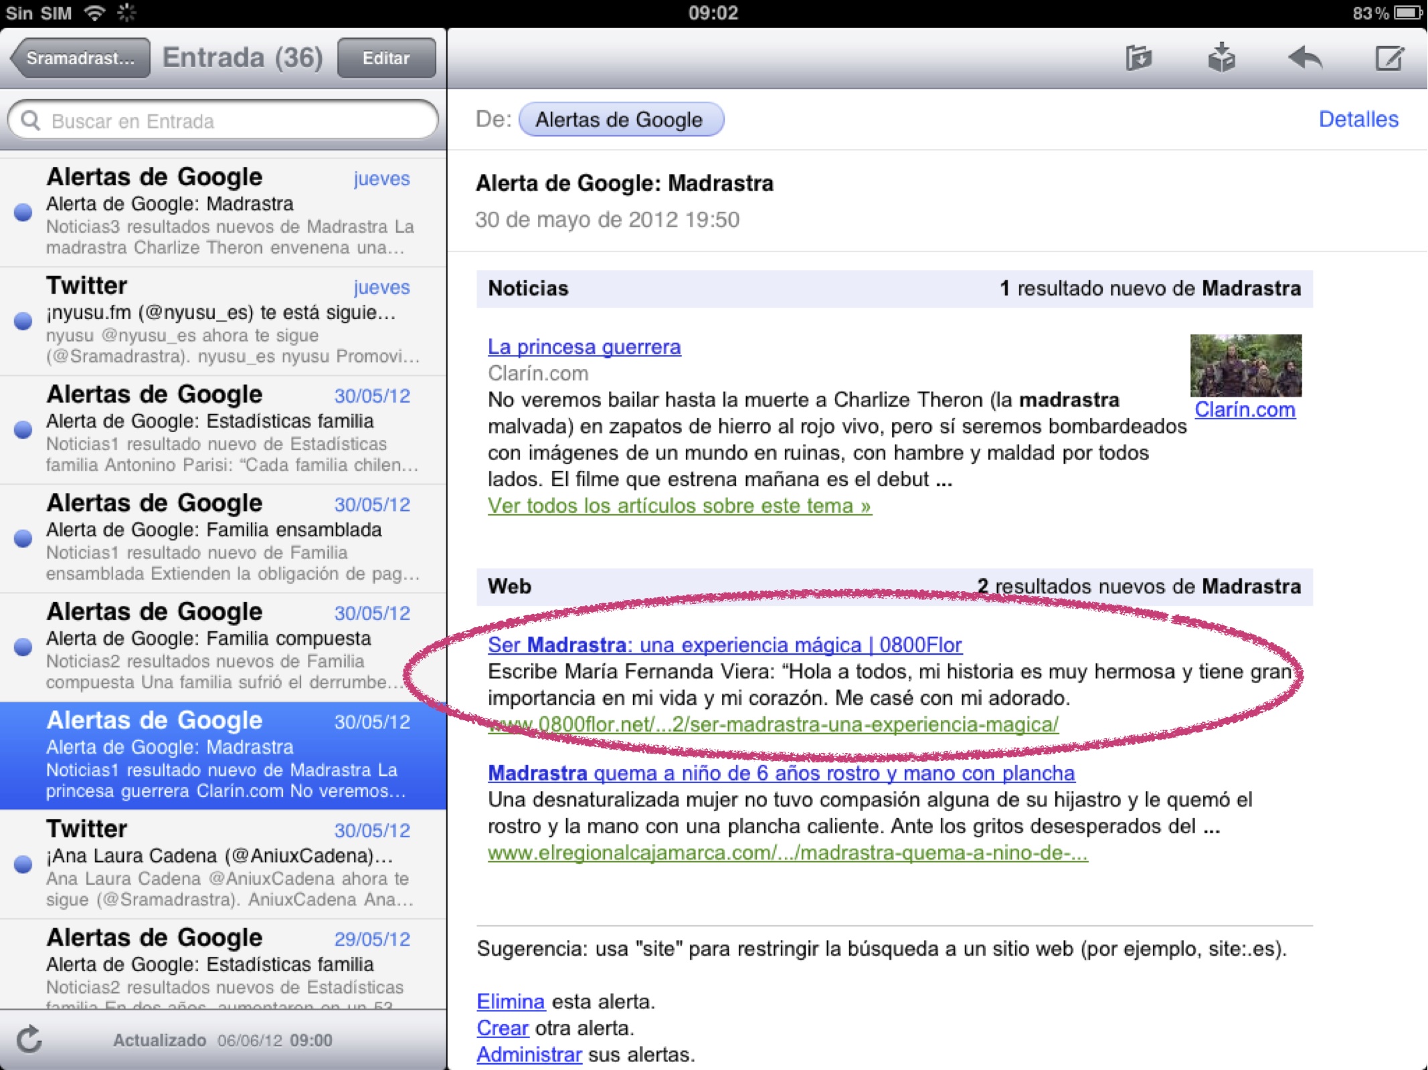Open Ser Madrastra: una experiencia mágica link
The height and width of the screenshot is (1070, 1428).
(725, 645)
